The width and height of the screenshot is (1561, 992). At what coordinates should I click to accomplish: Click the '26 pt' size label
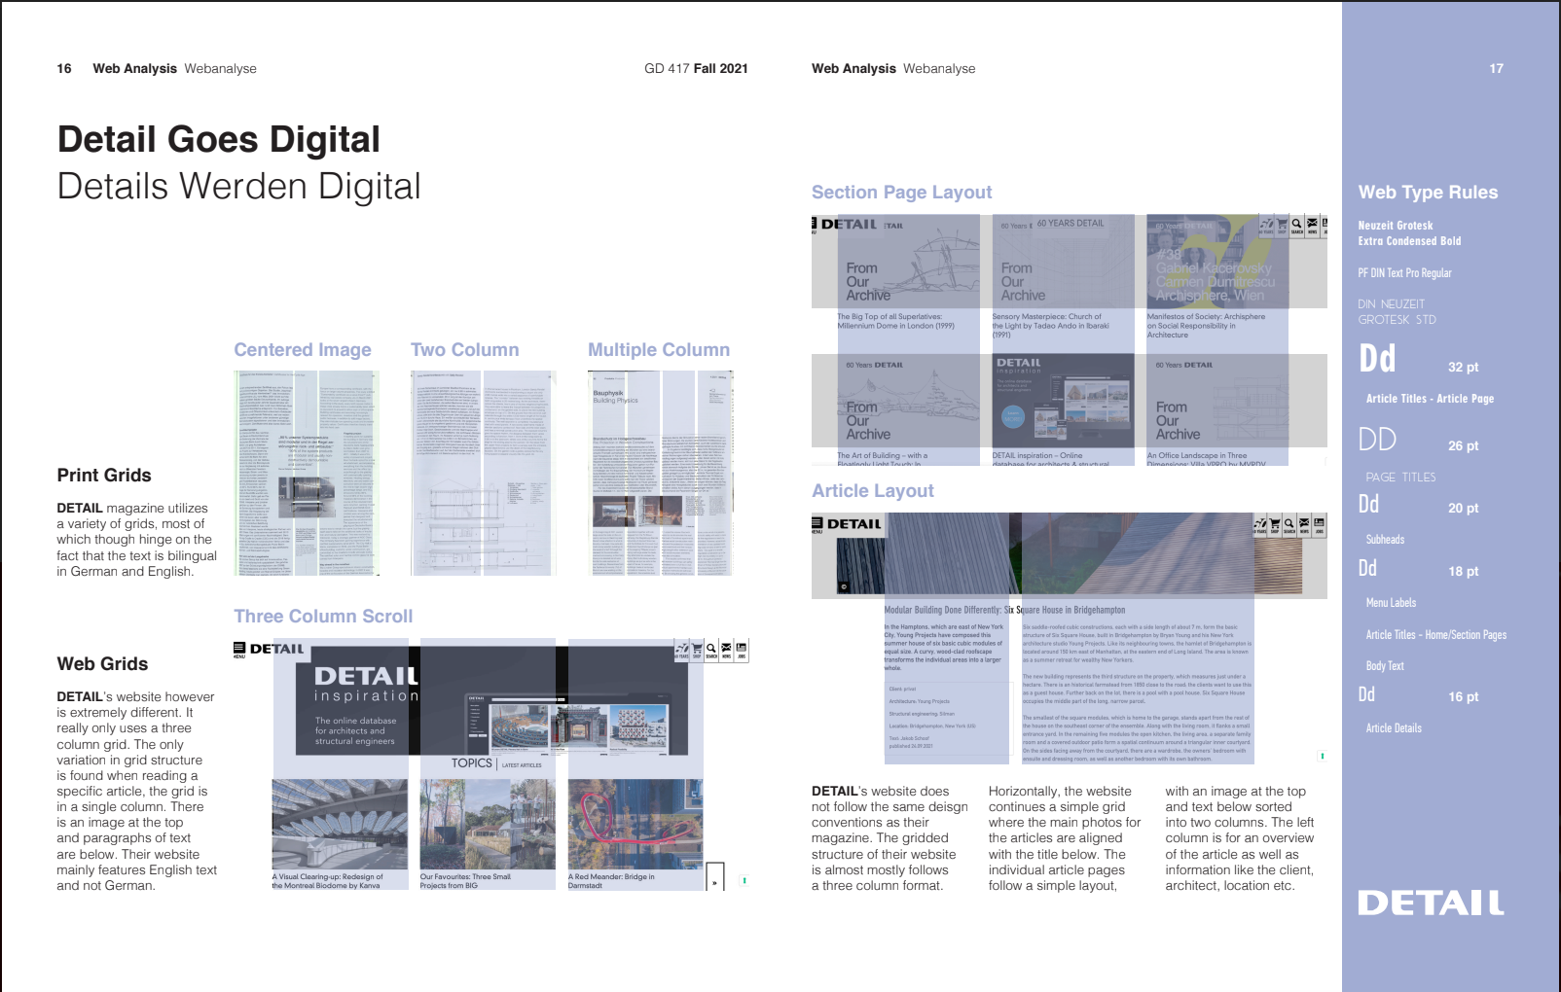(x=1463, y=446)
